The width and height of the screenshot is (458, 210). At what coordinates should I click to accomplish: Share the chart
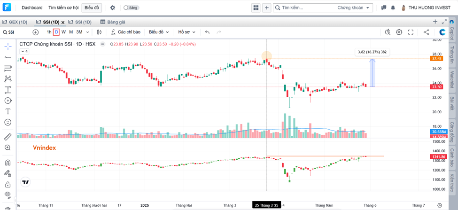(x=426, y=32)
